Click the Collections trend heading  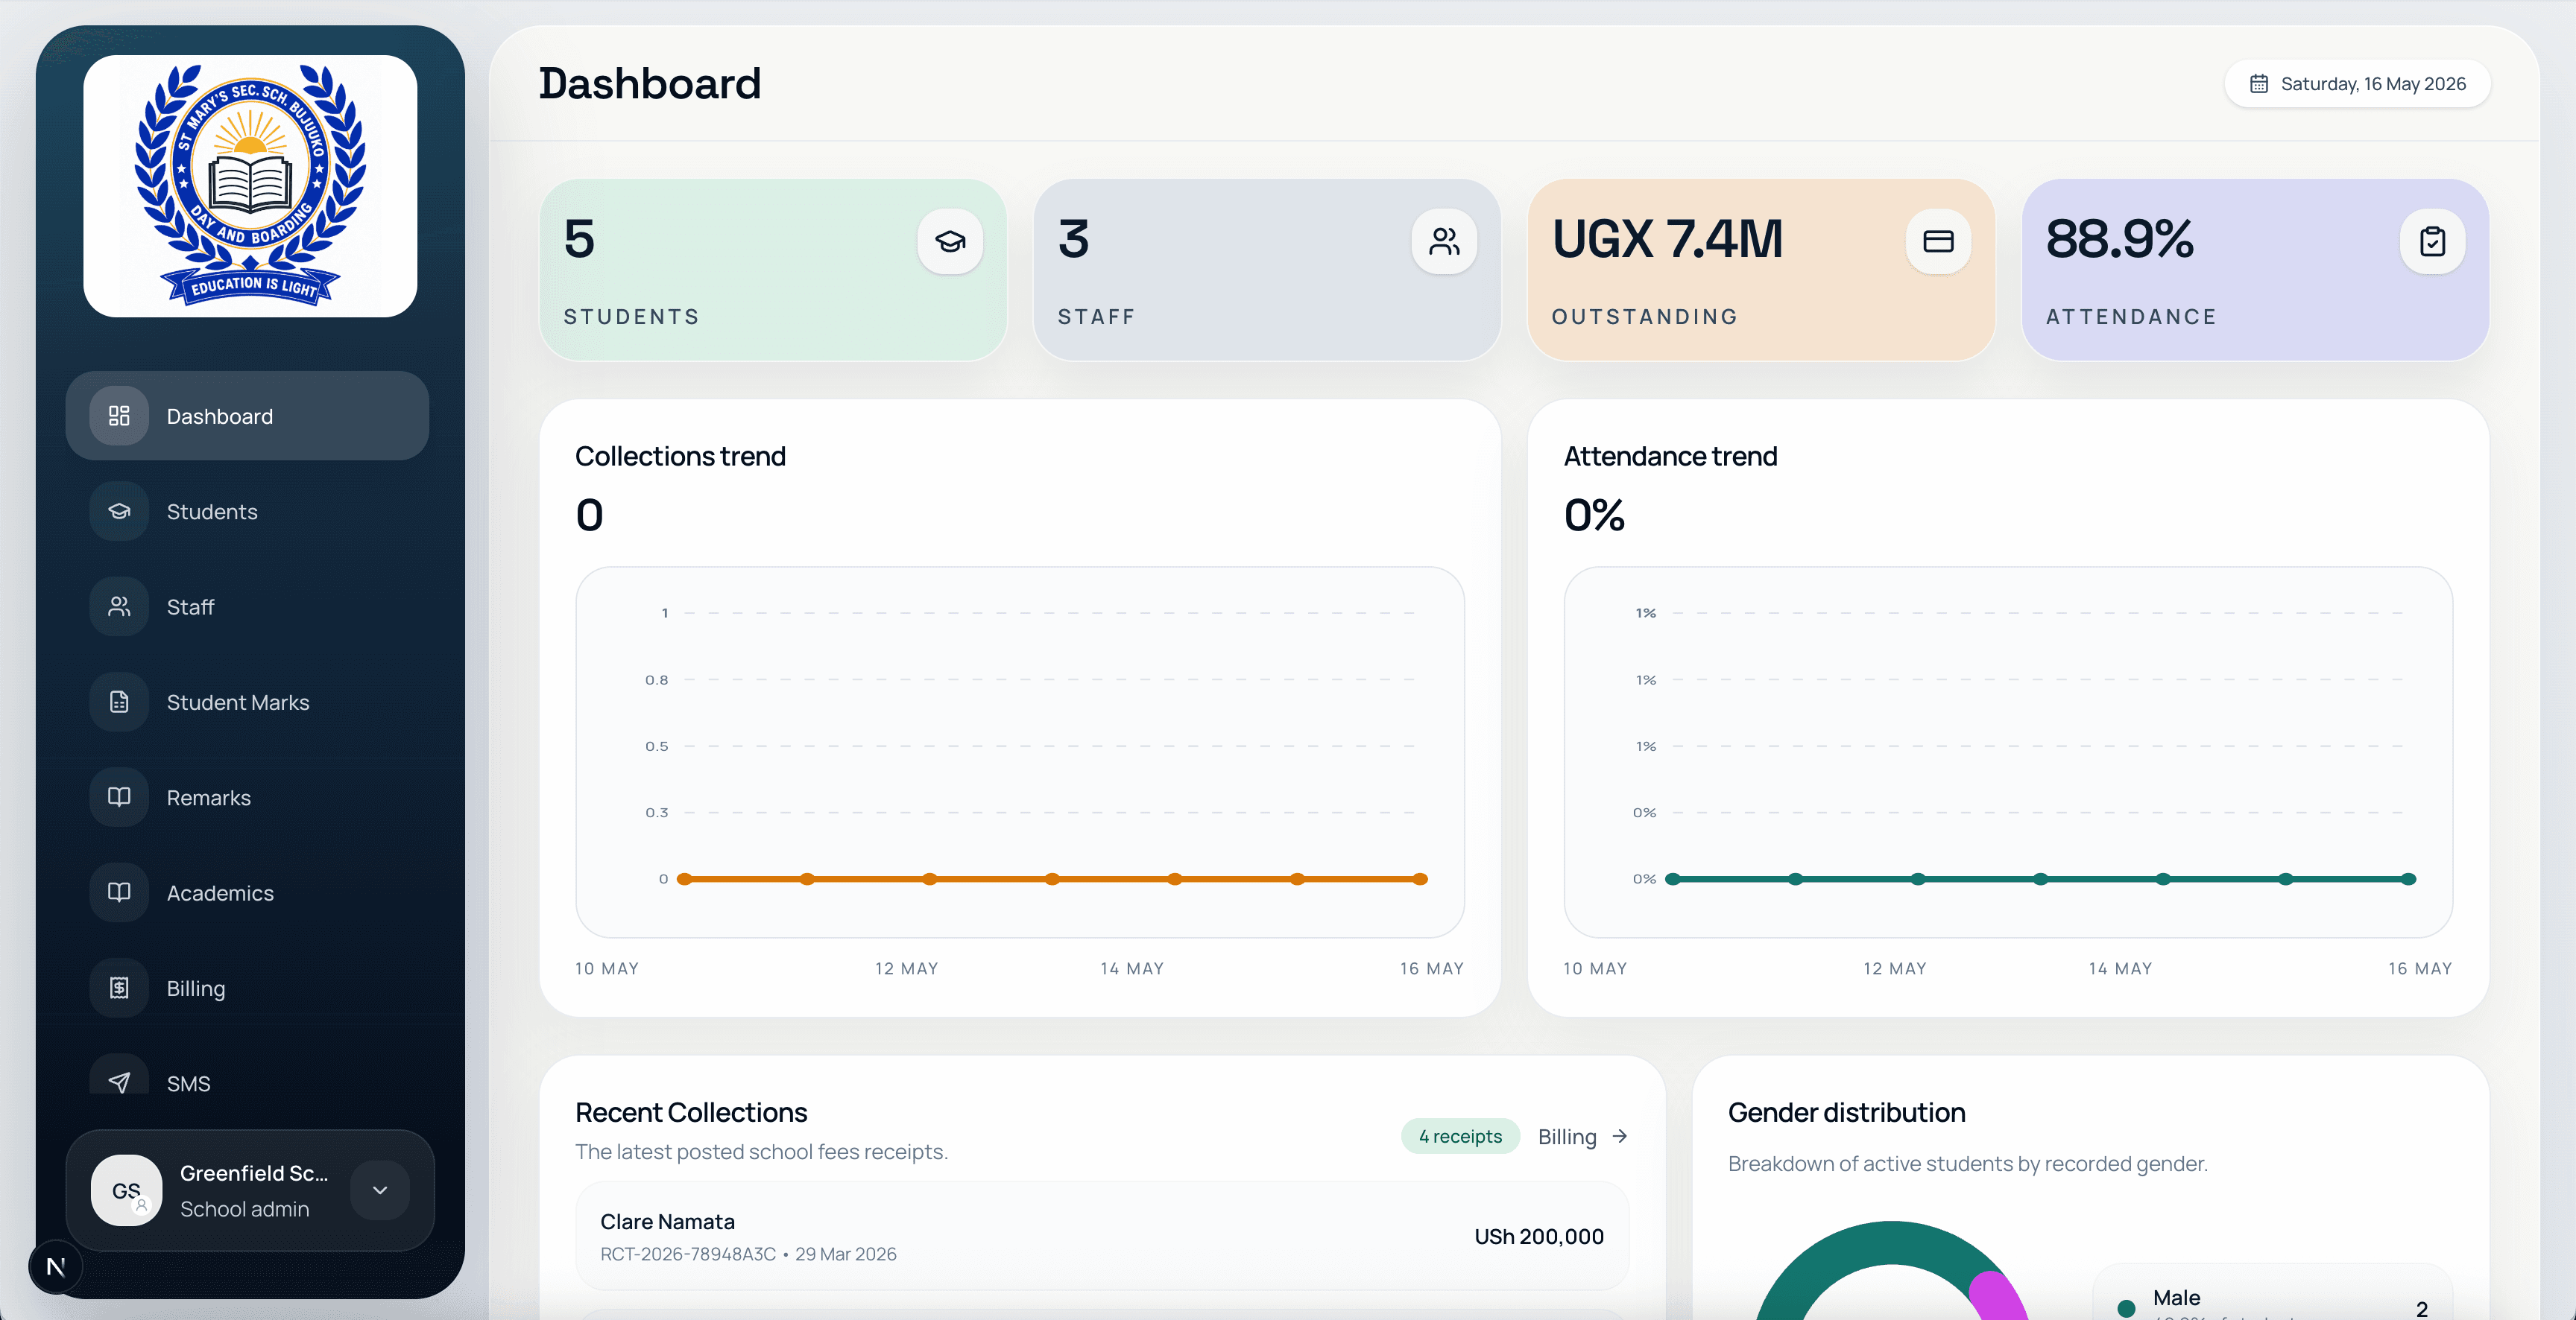tap(680, 457)
